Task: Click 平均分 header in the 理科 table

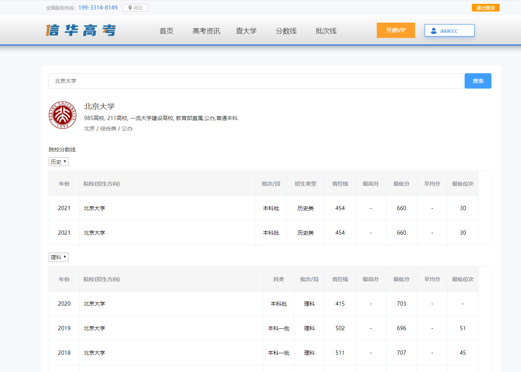Action: click(x=432, y=279)
